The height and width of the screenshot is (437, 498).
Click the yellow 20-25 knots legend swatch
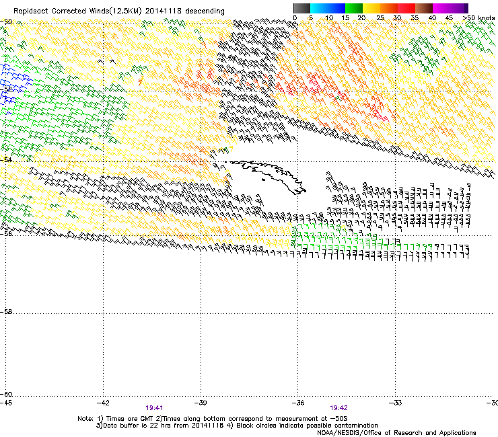point(371,8)
